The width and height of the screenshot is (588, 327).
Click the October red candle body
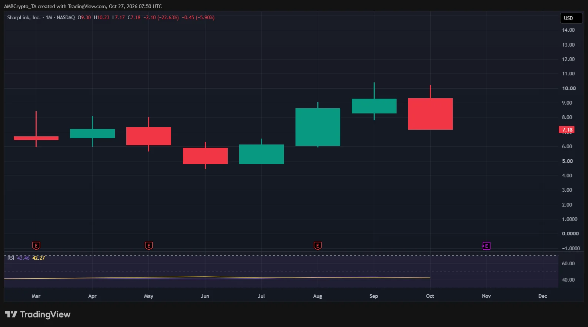430,114
